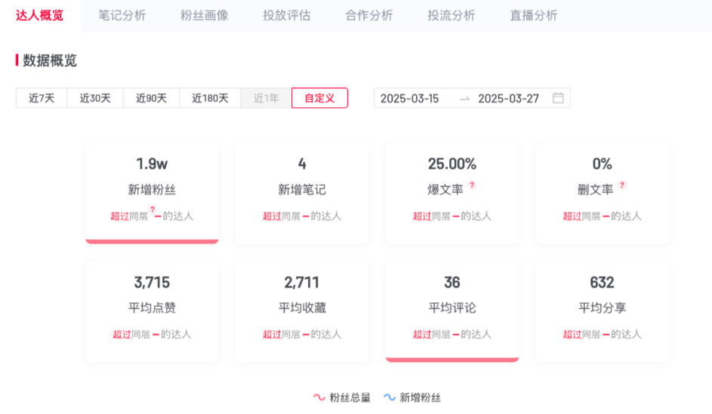Select the 删文率 0% metric card
Screen dimensions: 712x414
click(x=602, y=193)
